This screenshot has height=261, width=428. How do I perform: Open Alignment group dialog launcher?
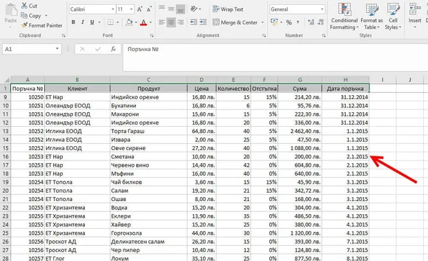pyautogui.click(x=264, y=35)
